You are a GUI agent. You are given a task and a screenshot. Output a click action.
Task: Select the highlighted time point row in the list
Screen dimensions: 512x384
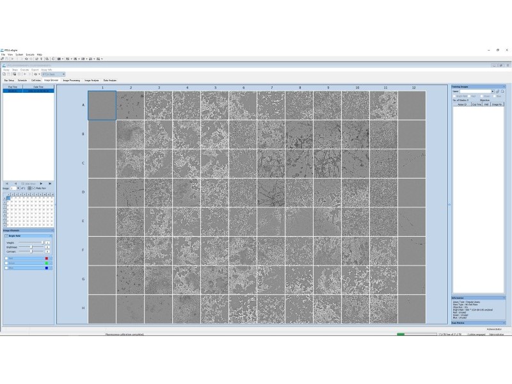click(x=28, y=91)
